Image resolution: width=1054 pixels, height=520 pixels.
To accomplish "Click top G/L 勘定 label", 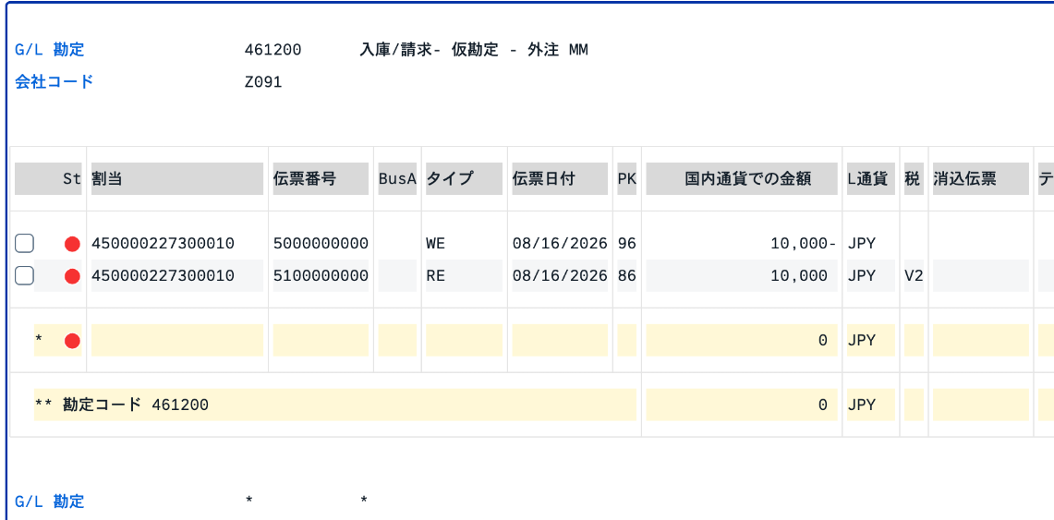I will (x=50, y=50).
